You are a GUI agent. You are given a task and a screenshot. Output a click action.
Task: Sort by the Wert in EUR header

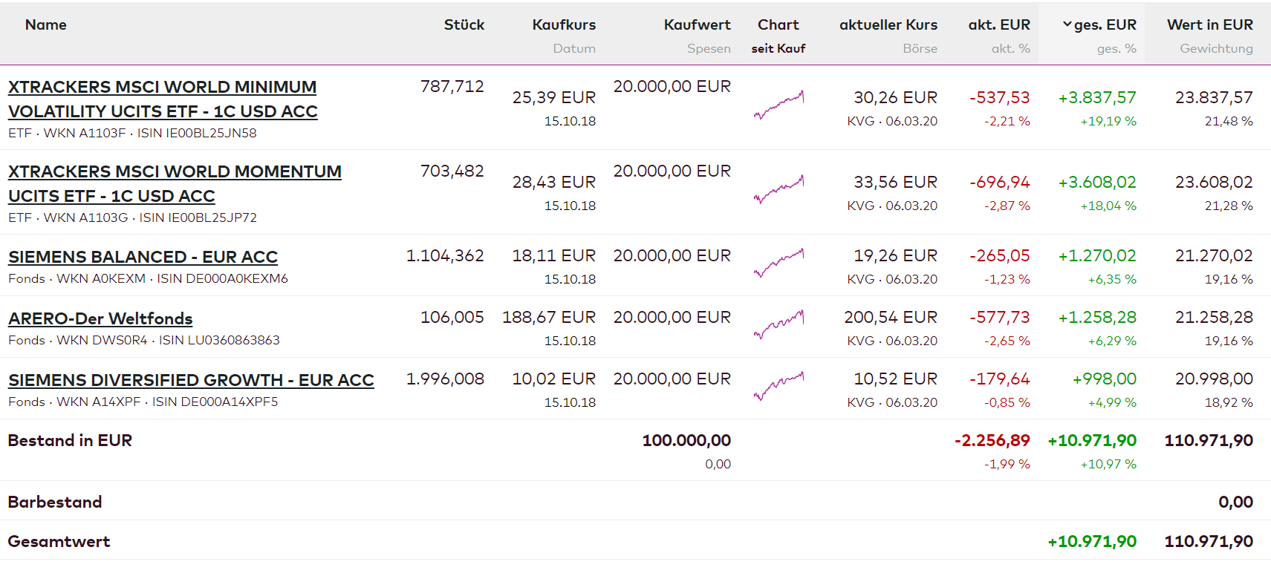click(1209, 24)
